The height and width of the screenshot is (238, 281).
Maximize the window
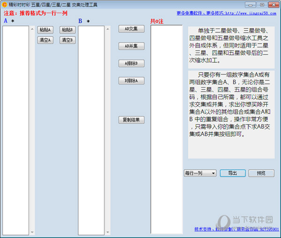tap(262, 5)
